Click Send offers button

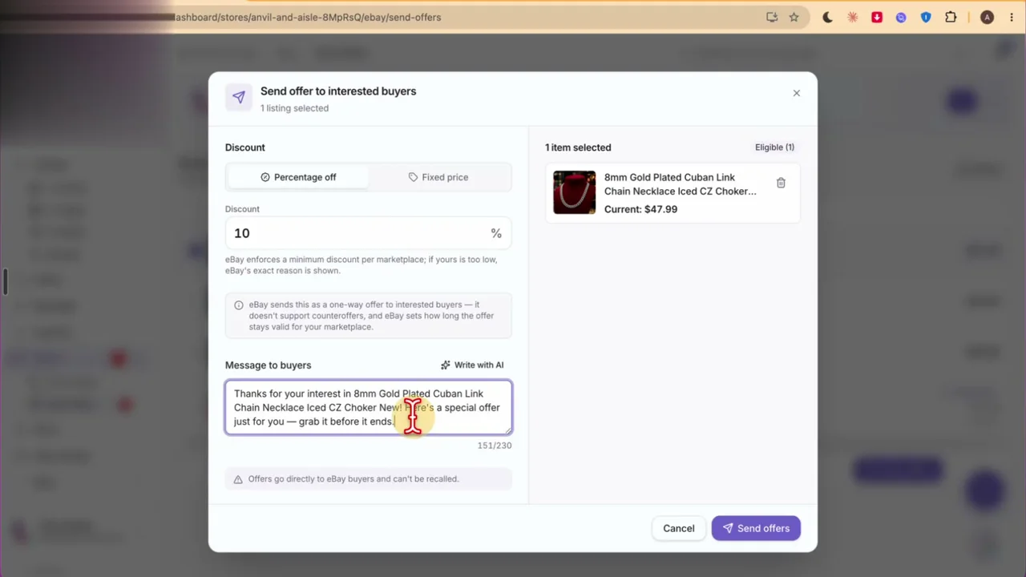click(x=756, y=528)
